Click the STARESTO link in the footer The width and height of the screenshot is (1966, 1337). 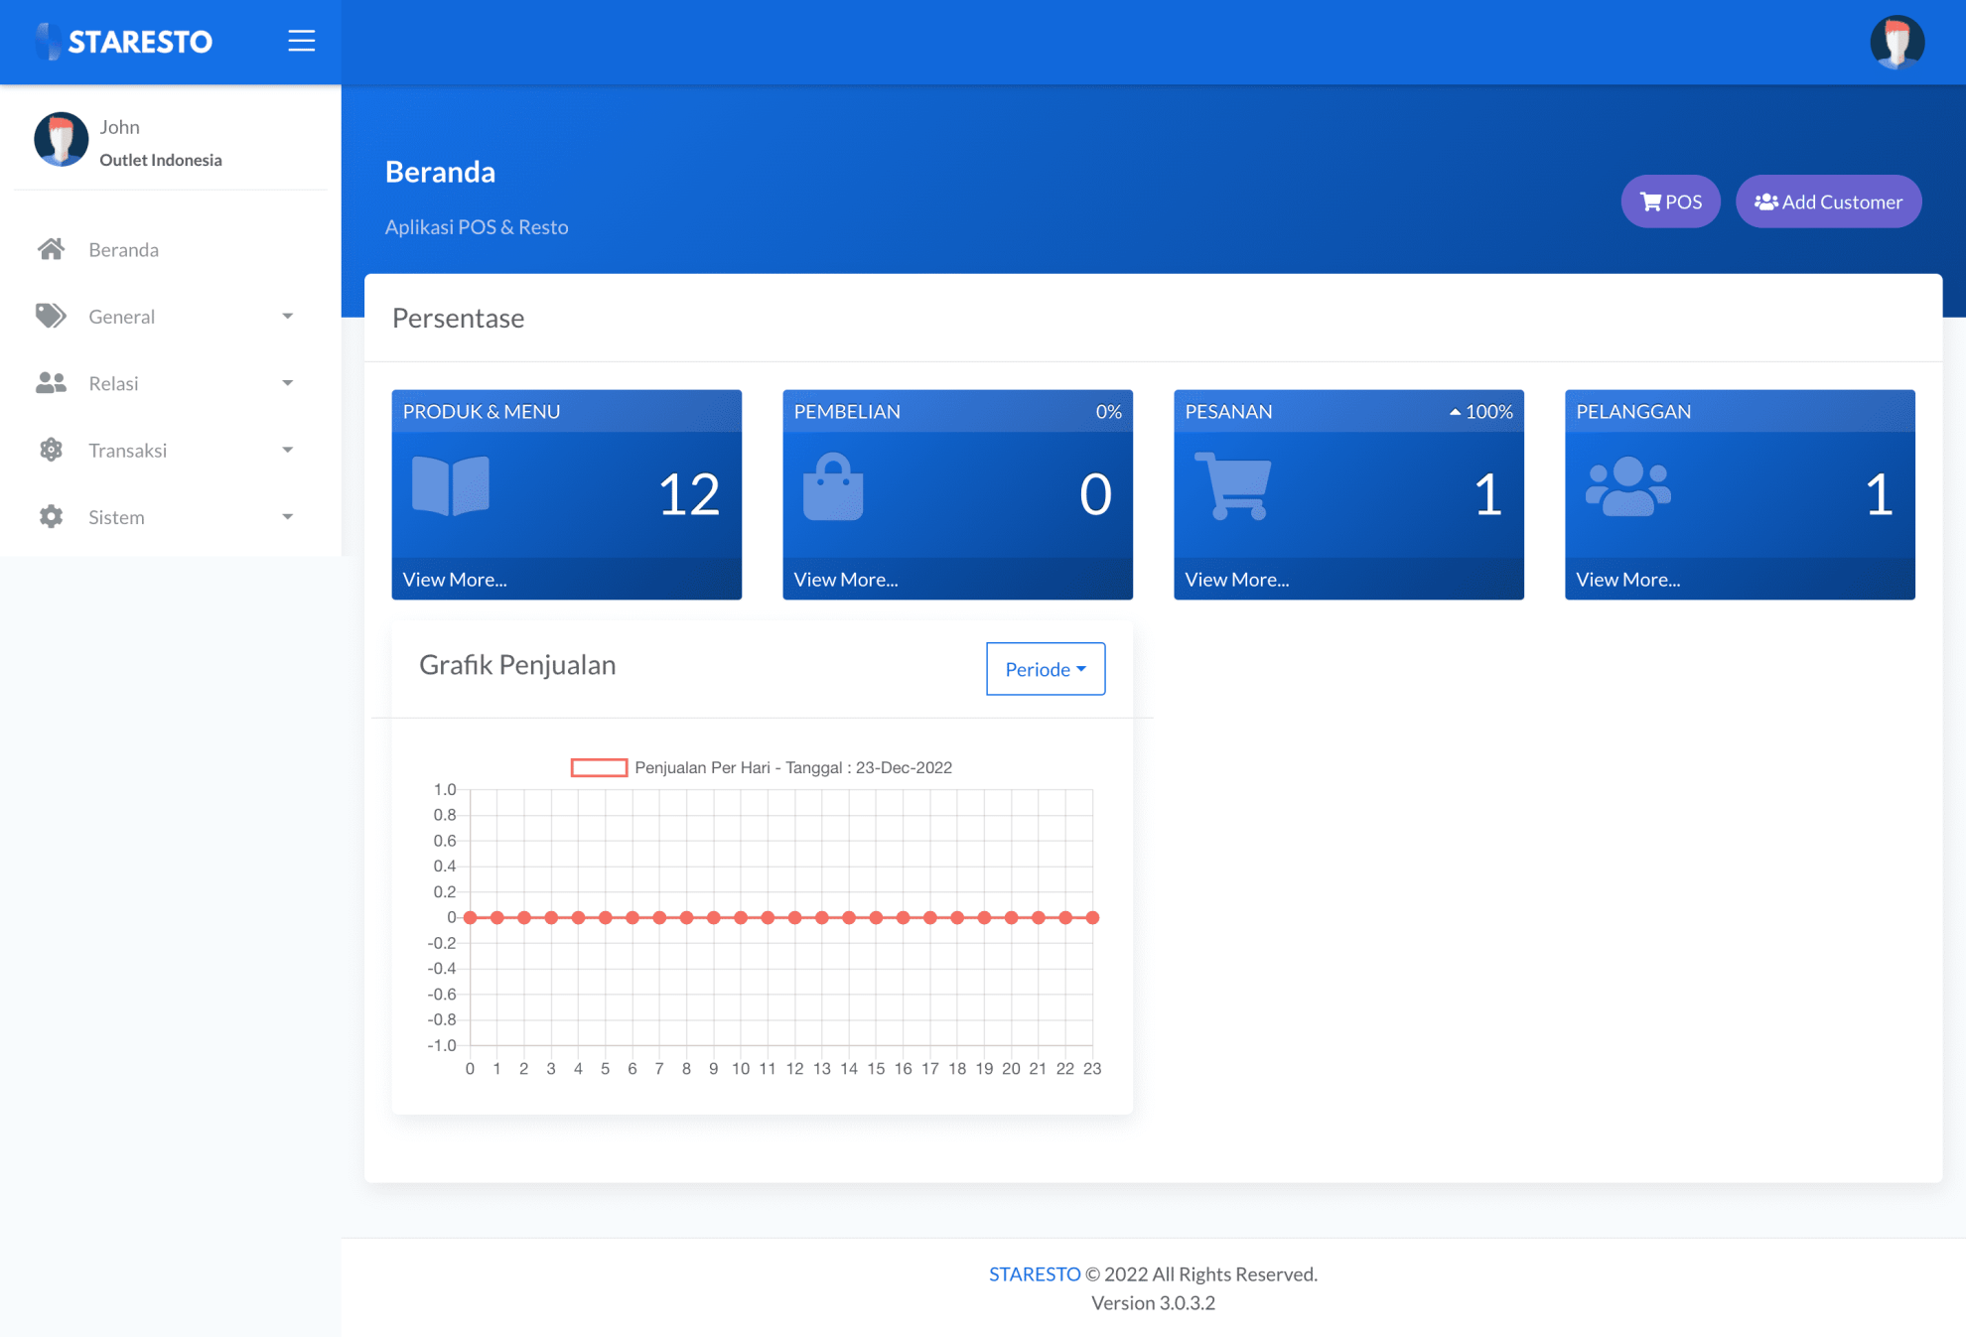[x=1034, y=1273]
